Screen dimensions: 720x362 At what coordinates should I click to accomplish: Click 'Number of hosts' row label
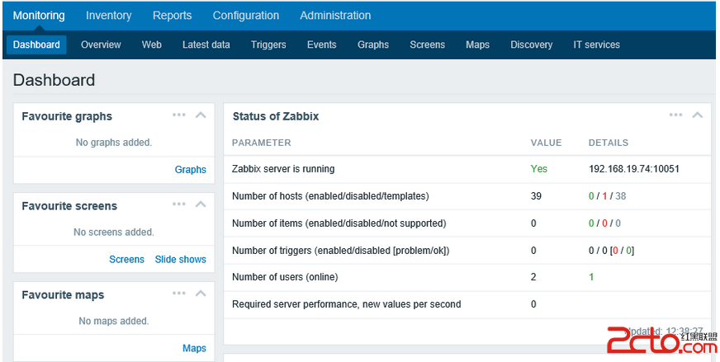point(330,196)
